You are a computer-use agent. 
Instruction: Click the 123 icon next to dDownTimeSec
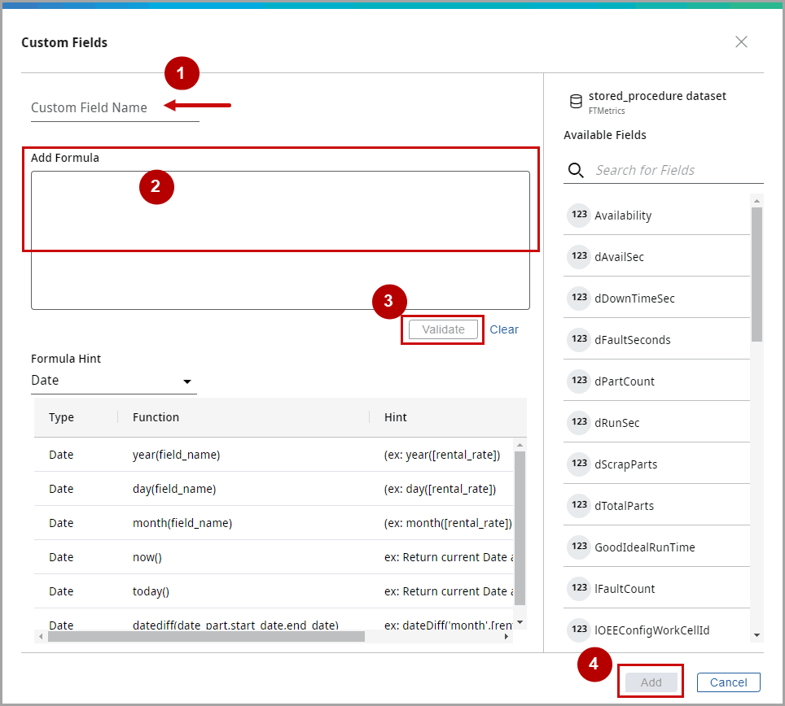click(x=579, y=298)
